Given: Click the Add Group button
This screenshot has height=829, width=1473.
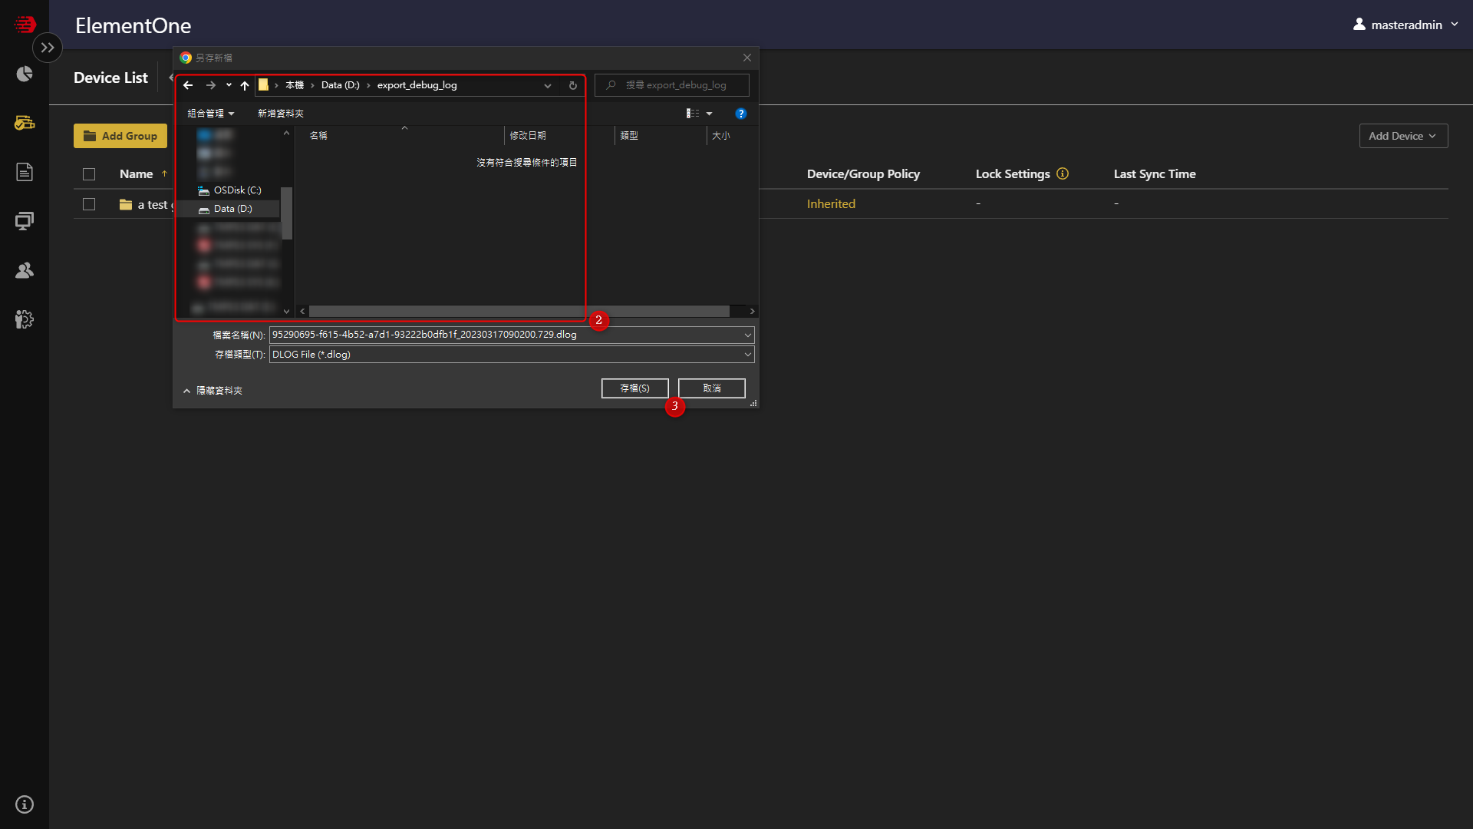Looking at the screenshot, I should (120, 136).
